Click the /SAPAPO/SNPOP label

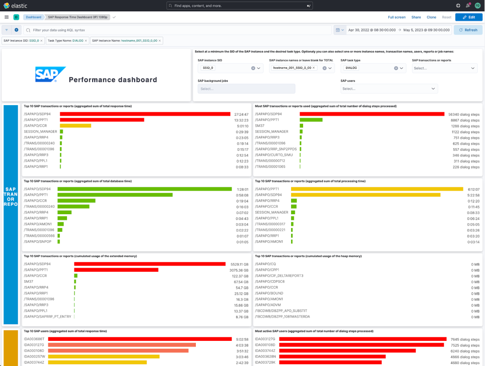[38, 242]
